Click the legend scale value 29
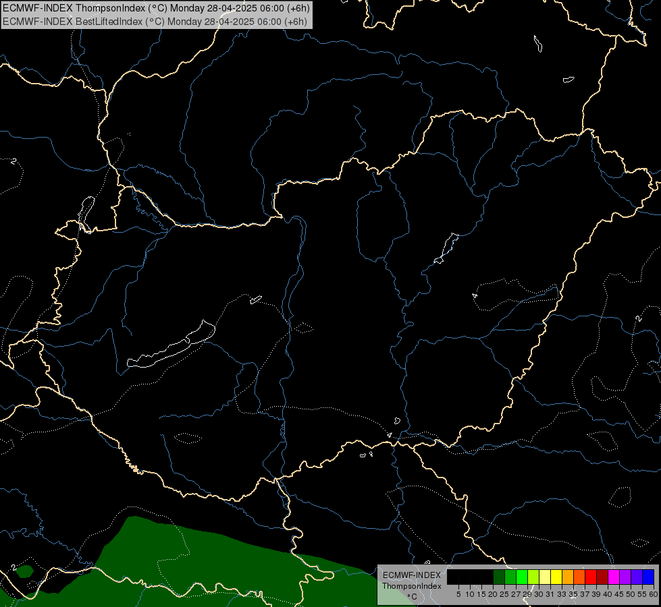Viewport: 661px width, 607px height. click(527, 594)
